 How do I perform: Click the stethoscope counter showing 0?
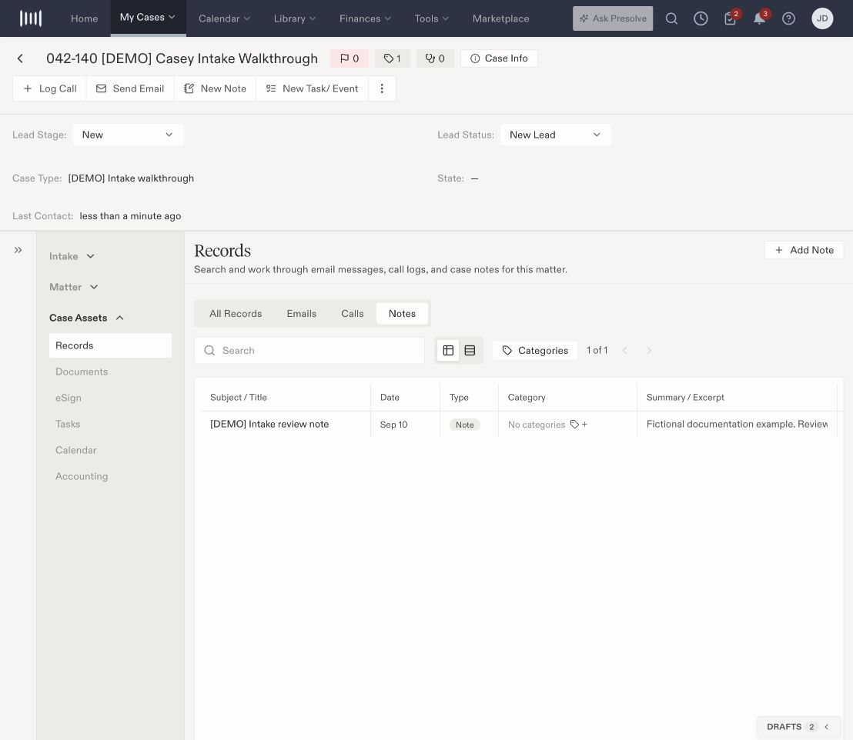pyautogui.click(x=435, y=58)
